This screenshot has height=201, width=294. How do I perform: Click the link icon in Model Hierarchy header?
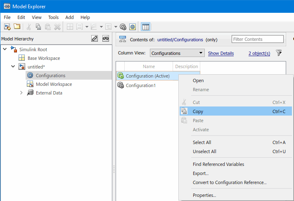pos(95,39)
